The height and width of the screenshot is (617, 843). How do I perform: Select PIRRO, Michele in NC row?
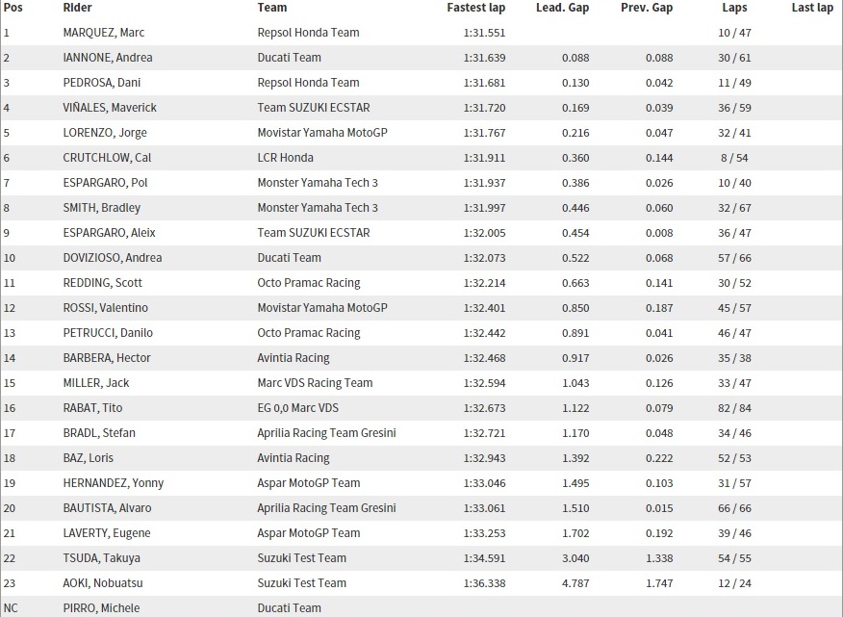(x=101, y=608)
